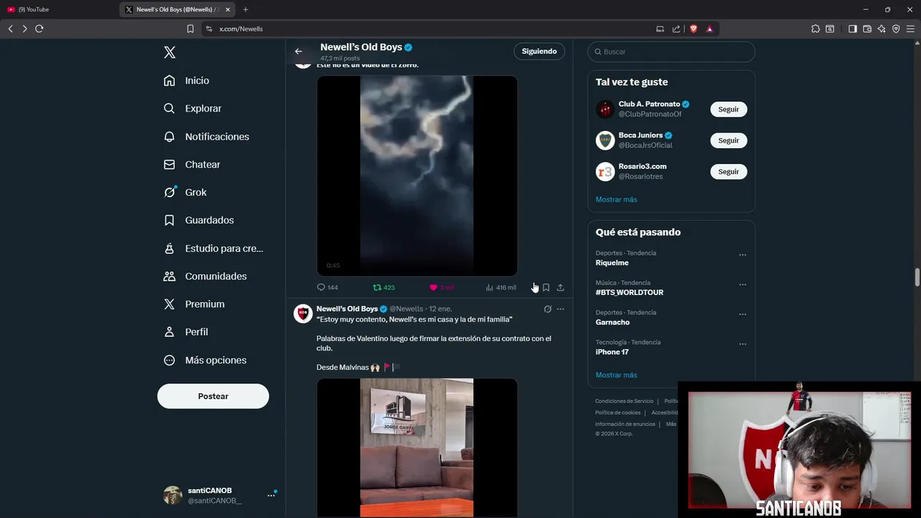Viewport: 921px width, 518px height.
Task: Open the Riquelme trending topic
Action: [x=612, y=263]
